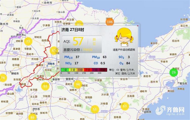Click the 招远市 label
The width and height of the screenshot is (190, 120).
coord(176,41)
